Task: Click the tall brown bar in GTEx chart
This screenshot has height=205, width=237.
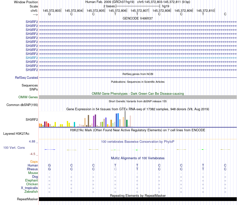Action: click(x=88, y=121)
